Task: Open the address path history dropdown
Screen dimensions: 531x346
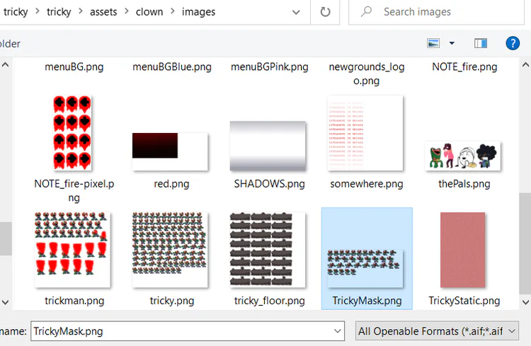Action: click(296, 13)
